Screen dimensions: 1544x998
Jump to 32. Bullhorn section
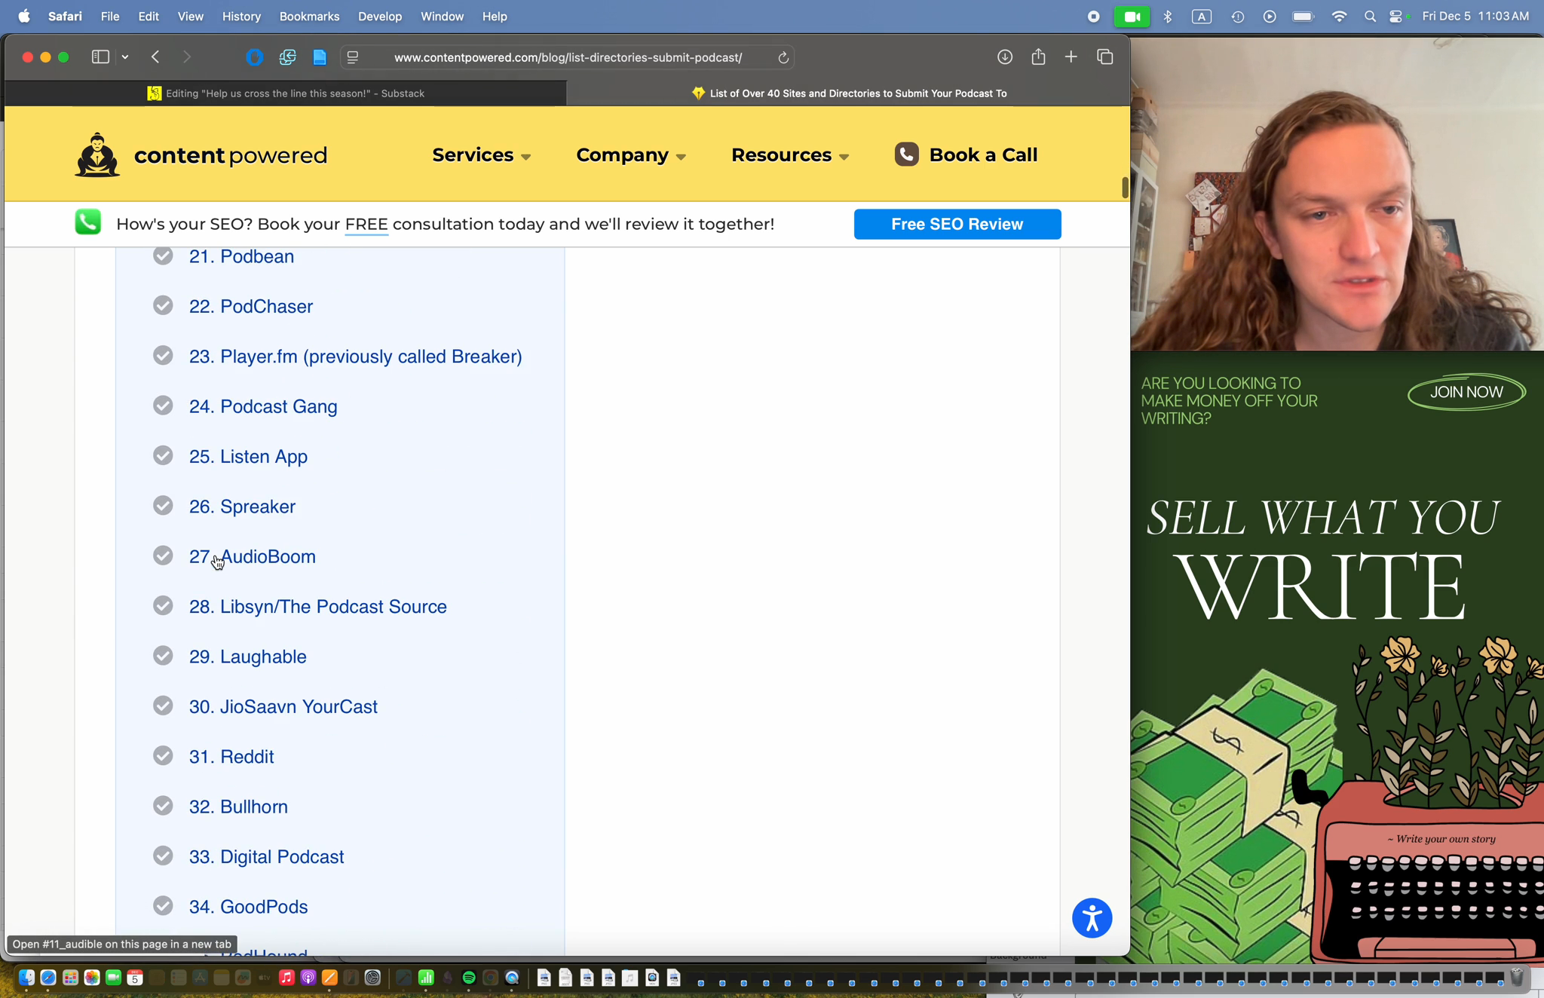pyautogui.click(x=238, y=807)
